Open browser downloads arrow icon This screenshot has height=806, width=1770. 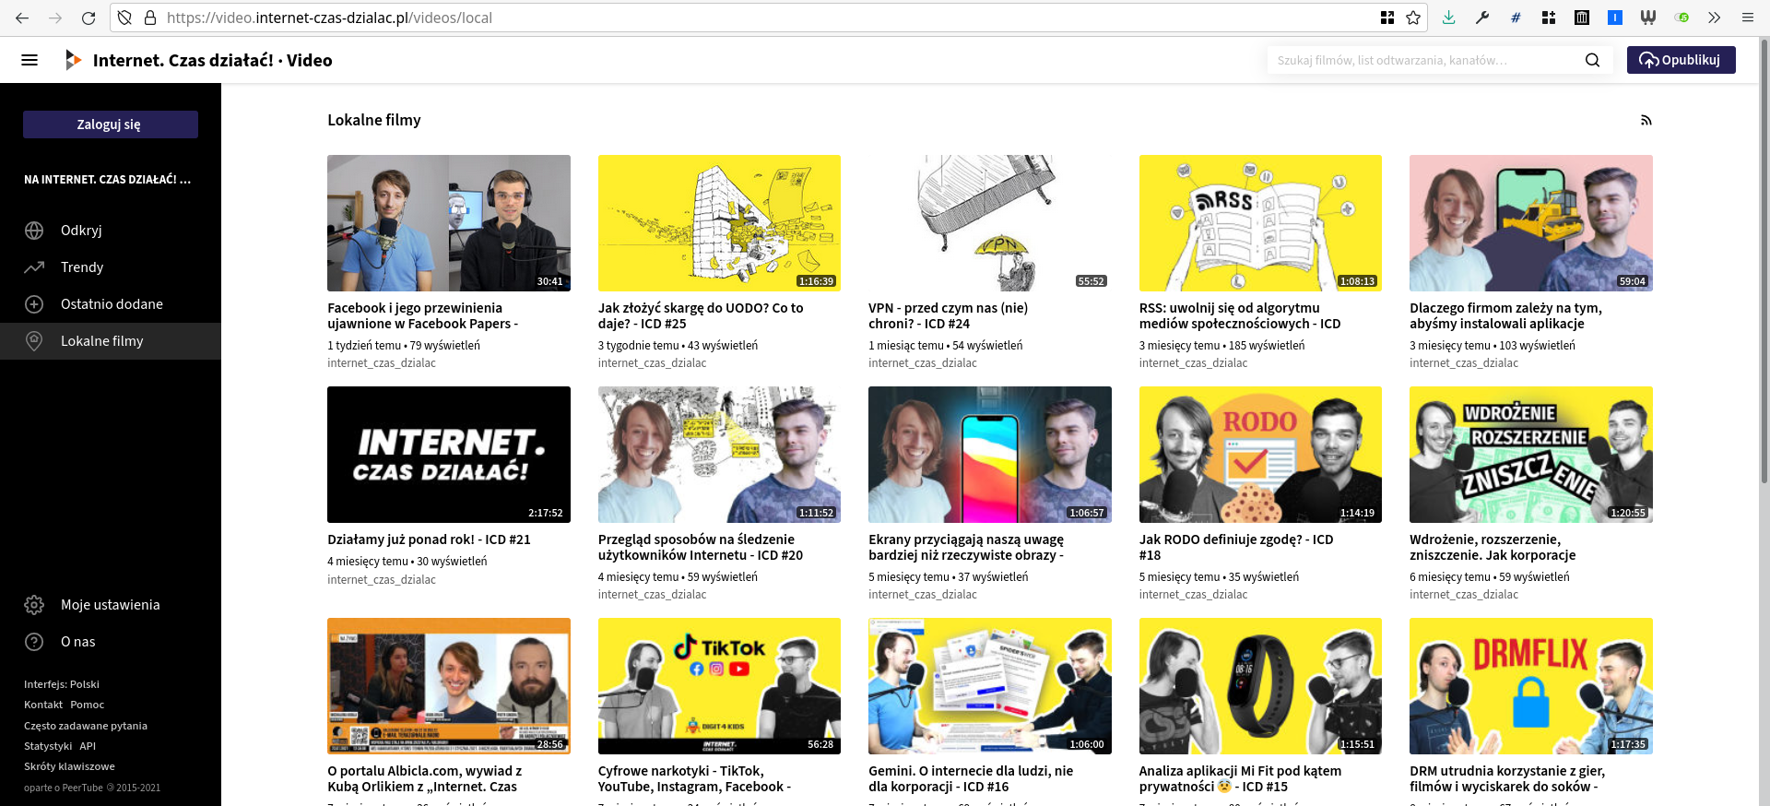tap(1449, 18)
